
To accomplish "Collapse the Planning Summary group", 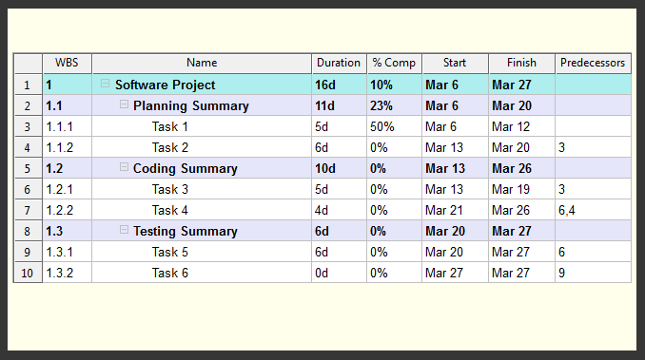I will [x=124, y=104].
